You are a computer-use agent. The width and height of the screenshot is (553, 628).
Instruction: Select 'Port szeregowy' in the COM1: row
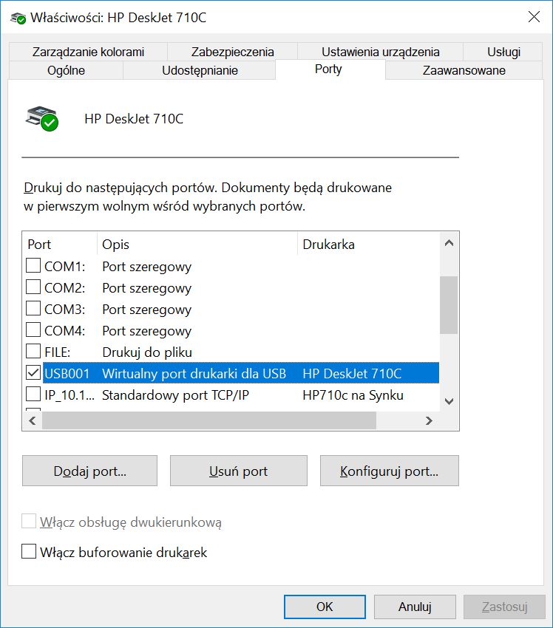tap(146, 267)
